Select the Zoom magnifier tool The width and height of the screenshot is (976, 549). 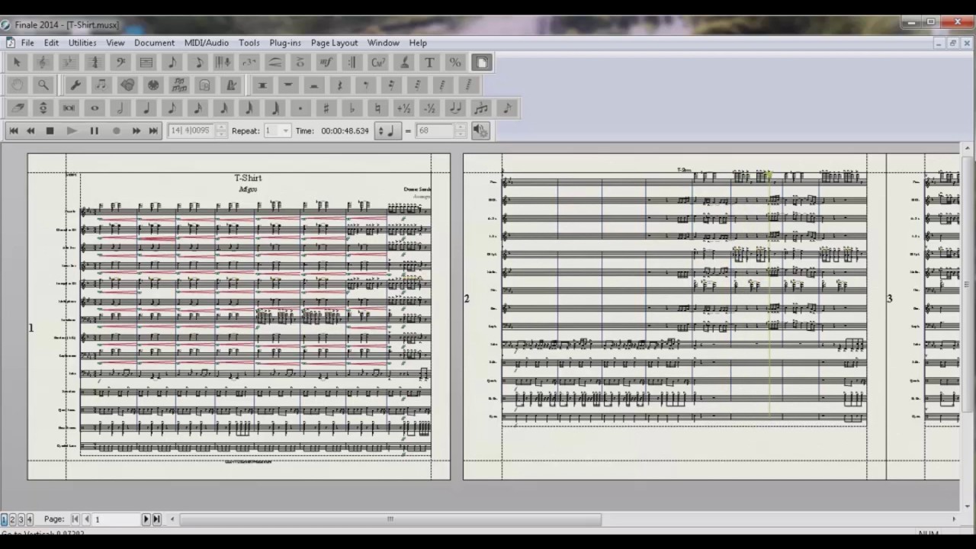click(x=43, y=85)
